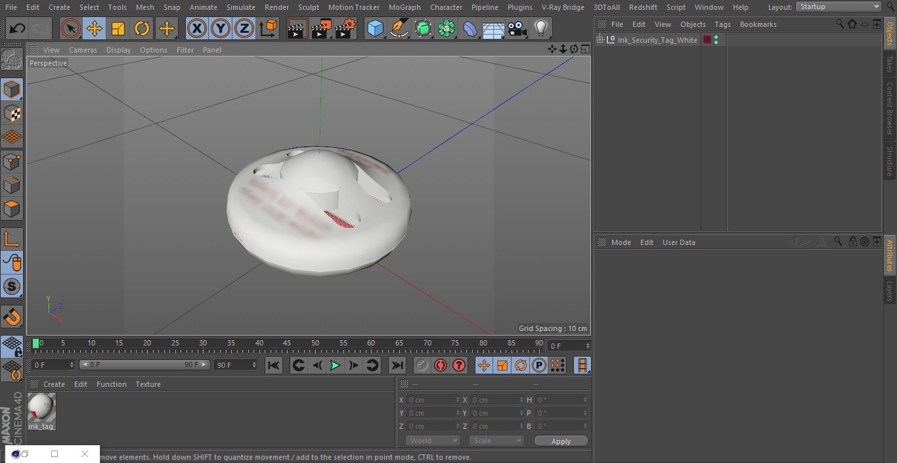Screen dimensions: 897x463
Task: Toggle Y axis lock
Action: click(x=220, y=29)
